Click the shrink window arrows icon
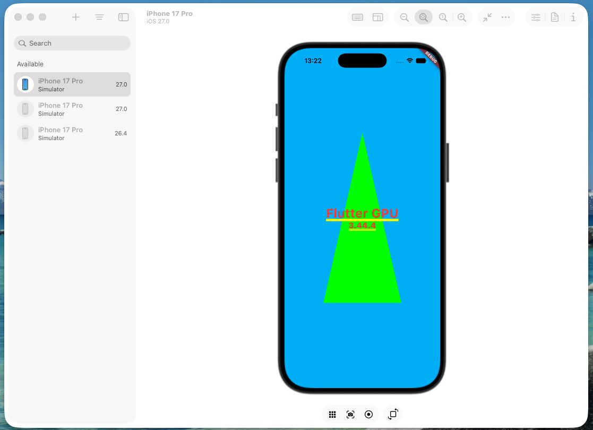This screenshot has width=593, height=430. click(x=487, y=17)
